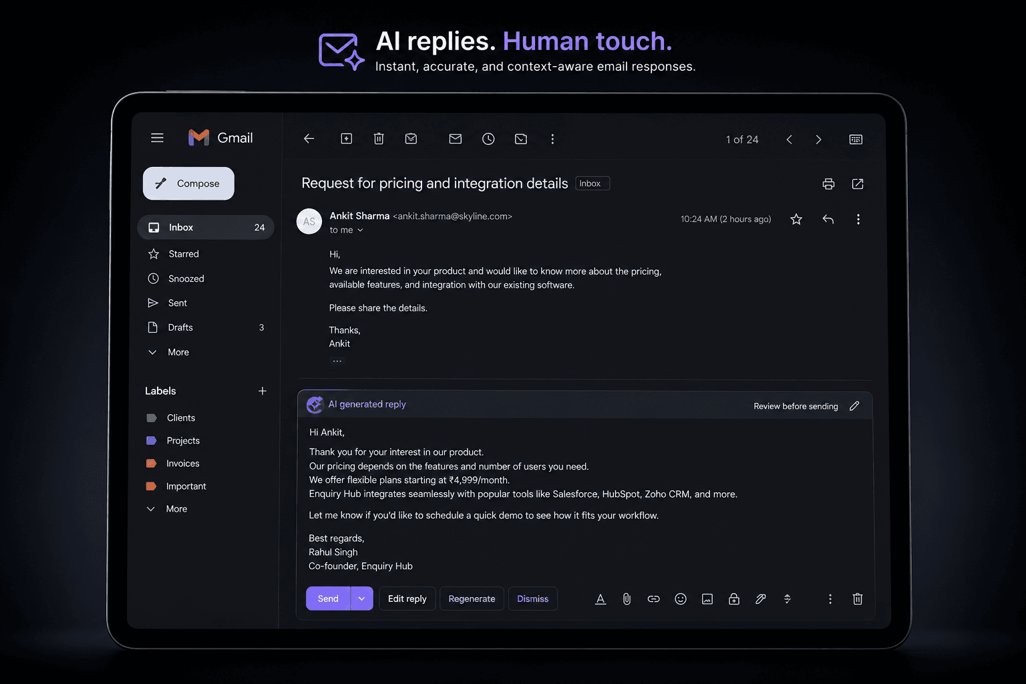Expand More under Labels list
This screenshot has width=1026, height=684.
pyautogui.click(x=167, y=508)
